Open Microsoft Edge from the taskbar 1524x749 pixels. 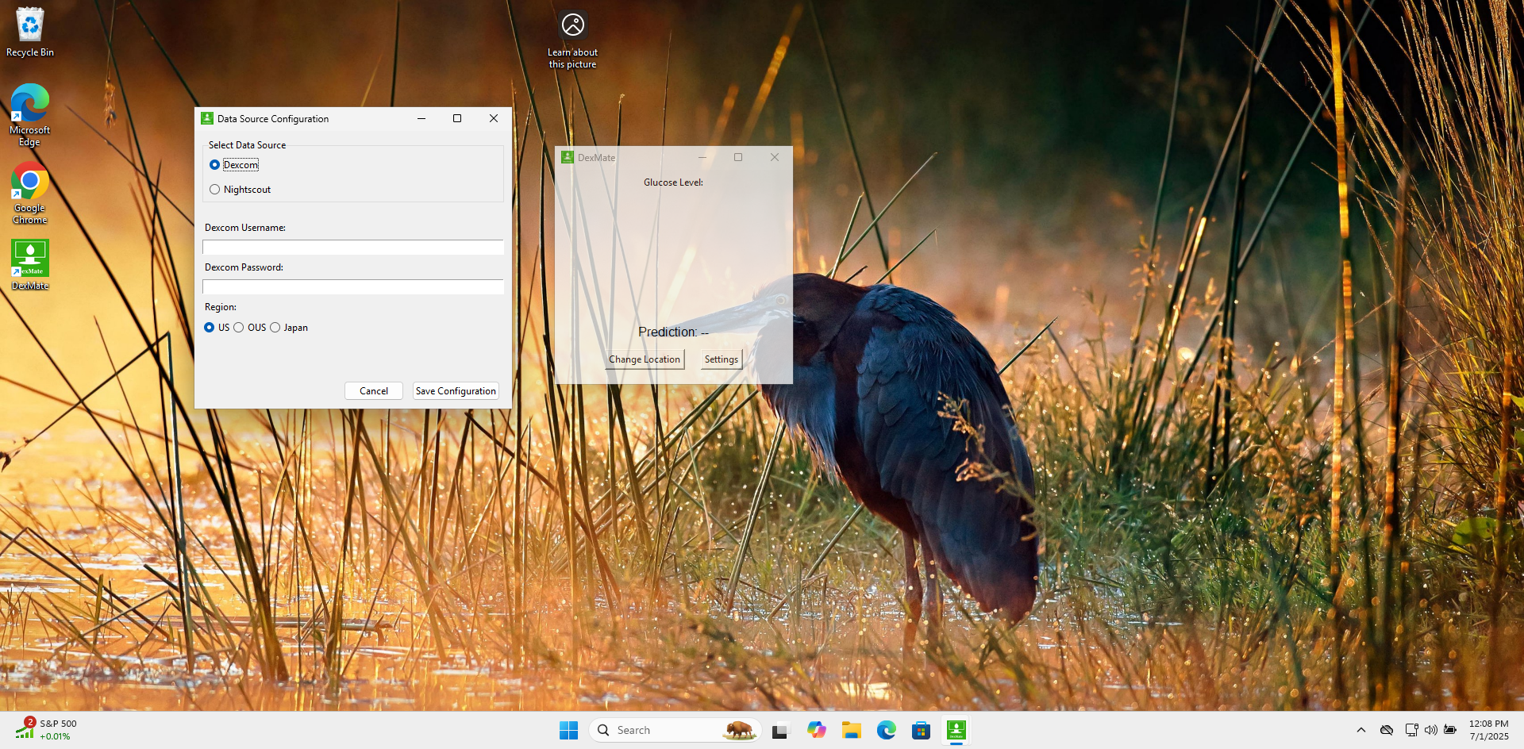coord(887,730)
